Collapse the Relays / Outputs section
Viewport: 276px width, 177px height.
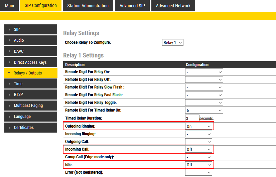click(30, 73)
